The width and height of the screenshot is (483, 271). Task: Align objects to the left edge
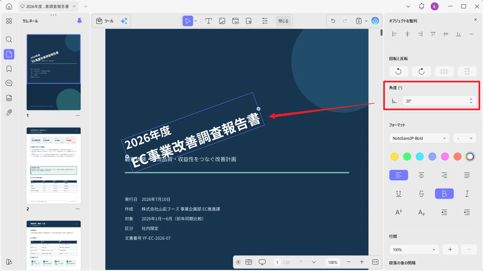click(394, 34)
